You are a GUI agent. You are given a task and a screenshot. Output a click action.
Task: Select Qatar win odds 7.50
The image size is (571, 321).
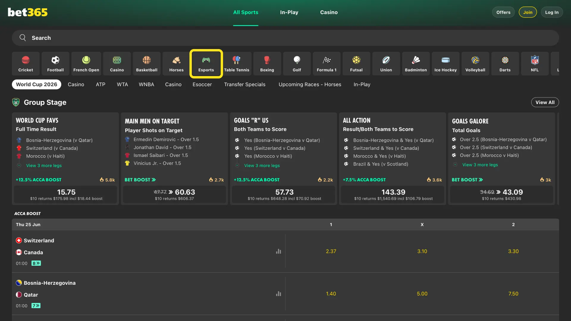pyautogui.click(x=513, y=294)
